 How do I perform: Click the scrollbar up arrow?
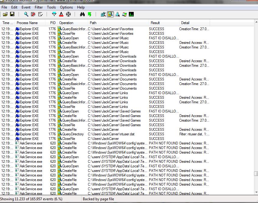(x=256, y=22)
